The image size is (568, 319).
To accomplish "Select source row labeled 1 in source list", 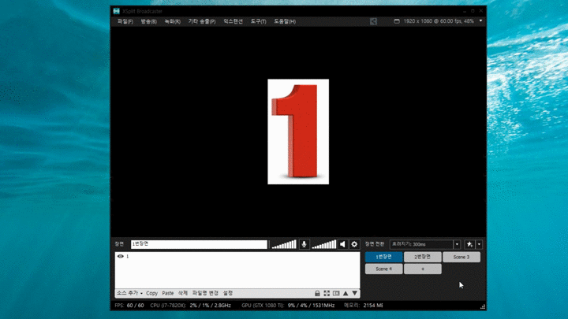I will (x=237, y=256).
